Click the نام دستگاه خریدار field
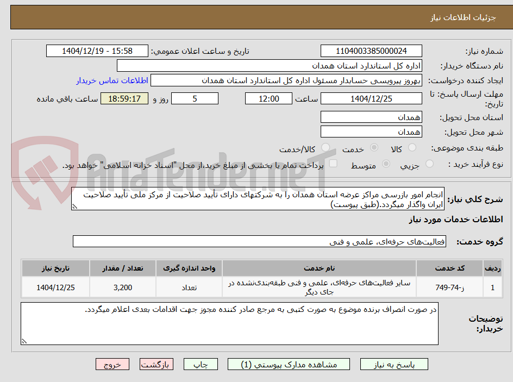The width and height of the screenshot is (513, 382). pyautogui.click(x=269, y=66)
